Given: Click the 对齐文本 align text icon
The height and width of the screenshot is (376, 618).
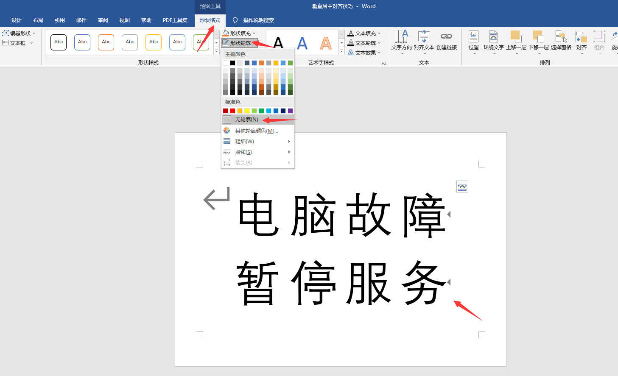Looking at the screenshot, I should (424, 36).
